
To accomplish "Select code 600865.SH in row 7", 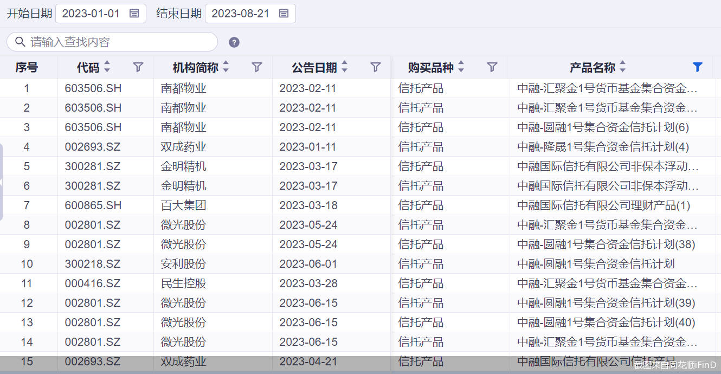I will (93, 205).
